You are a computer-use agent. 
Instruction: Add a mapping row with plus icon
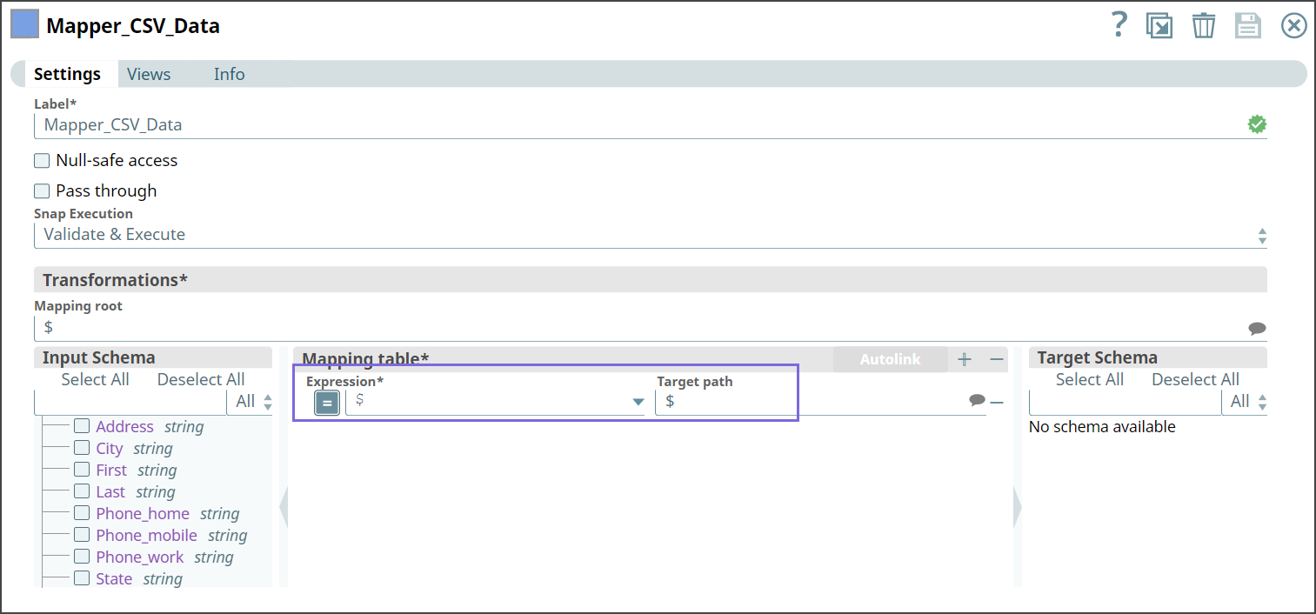[x=965, y=358]
